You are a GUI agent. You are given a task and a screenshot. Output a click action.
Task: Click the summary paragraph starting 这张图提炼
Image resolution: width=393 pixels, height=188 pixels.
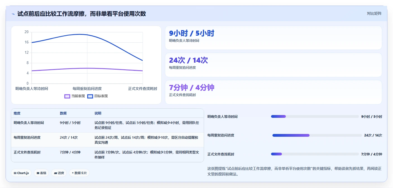click(x=294, y=172)
